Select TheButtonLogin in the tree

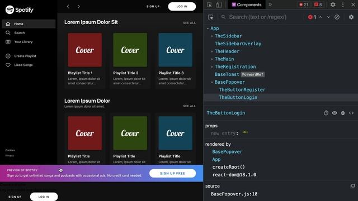[238, 98]
